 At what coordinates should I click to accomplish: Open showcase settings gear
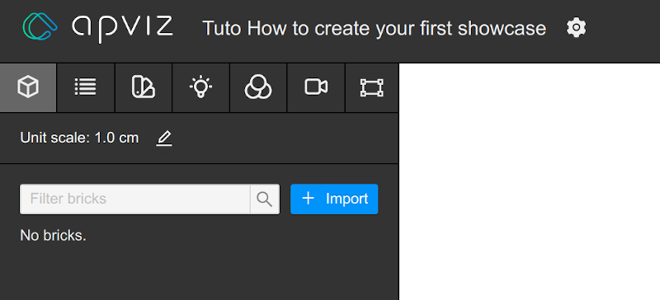coord(576,28)
